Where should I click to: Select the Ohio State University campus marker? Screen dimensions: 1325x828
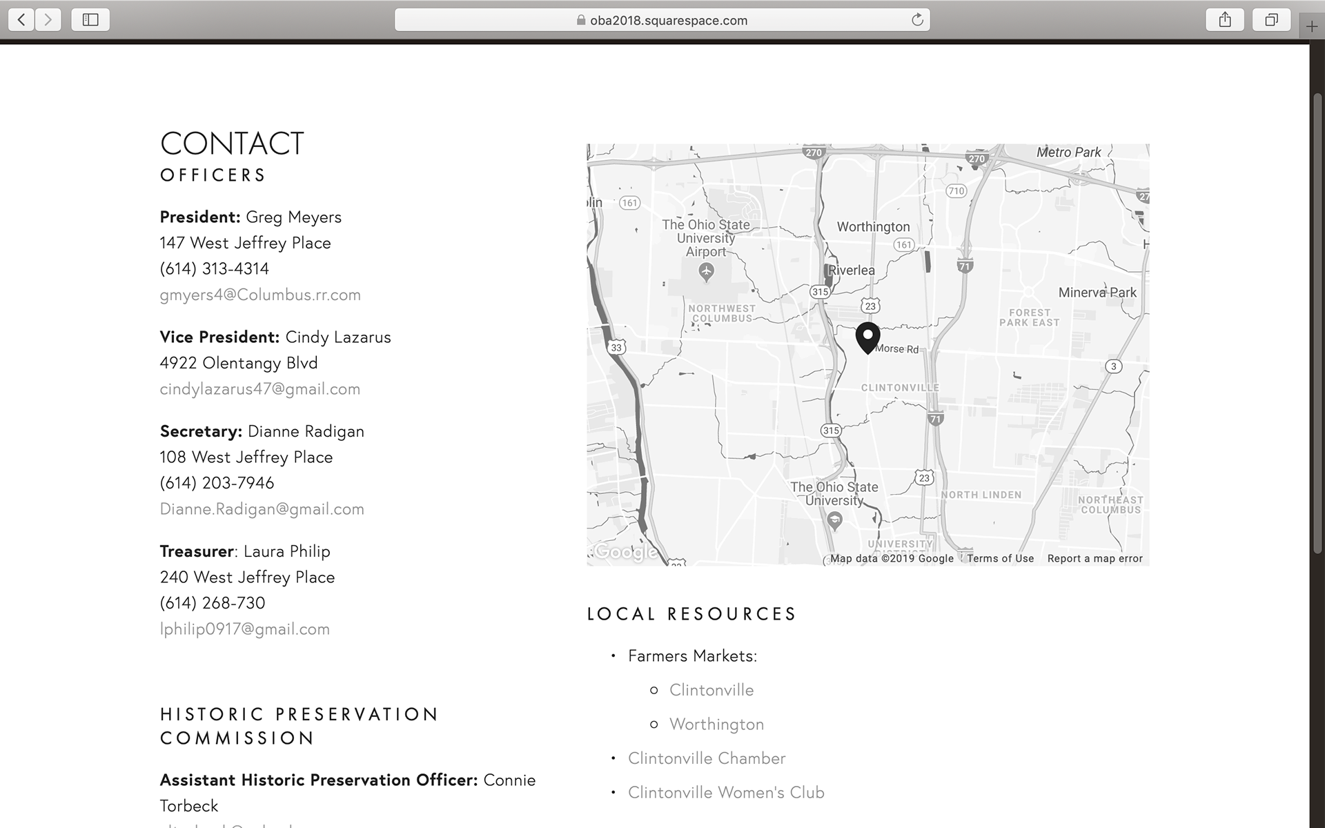click(x=834, y=520)
